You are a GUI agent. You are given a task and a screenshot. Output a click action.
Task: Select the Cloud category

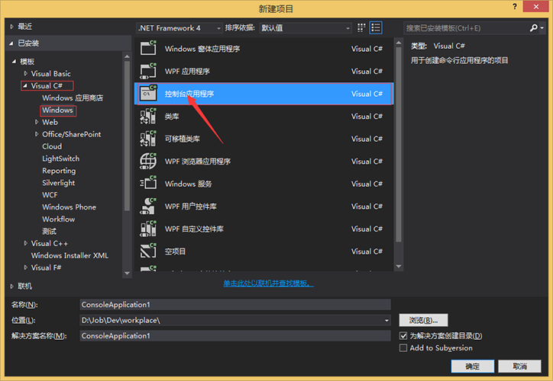(x=52, y=146)
